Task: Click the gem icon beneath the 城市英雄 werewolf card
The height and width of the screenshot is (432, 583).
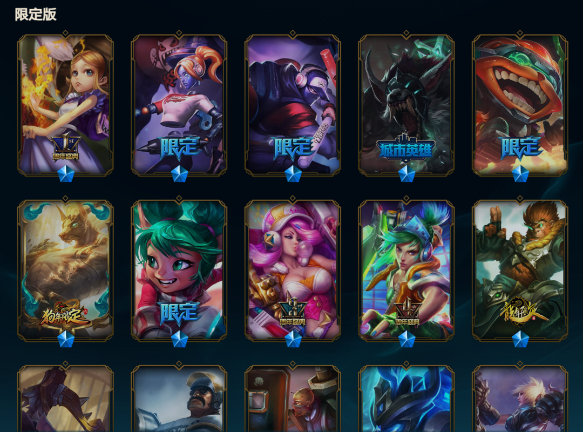Action: pyautogui.click(x=406, y=174)
